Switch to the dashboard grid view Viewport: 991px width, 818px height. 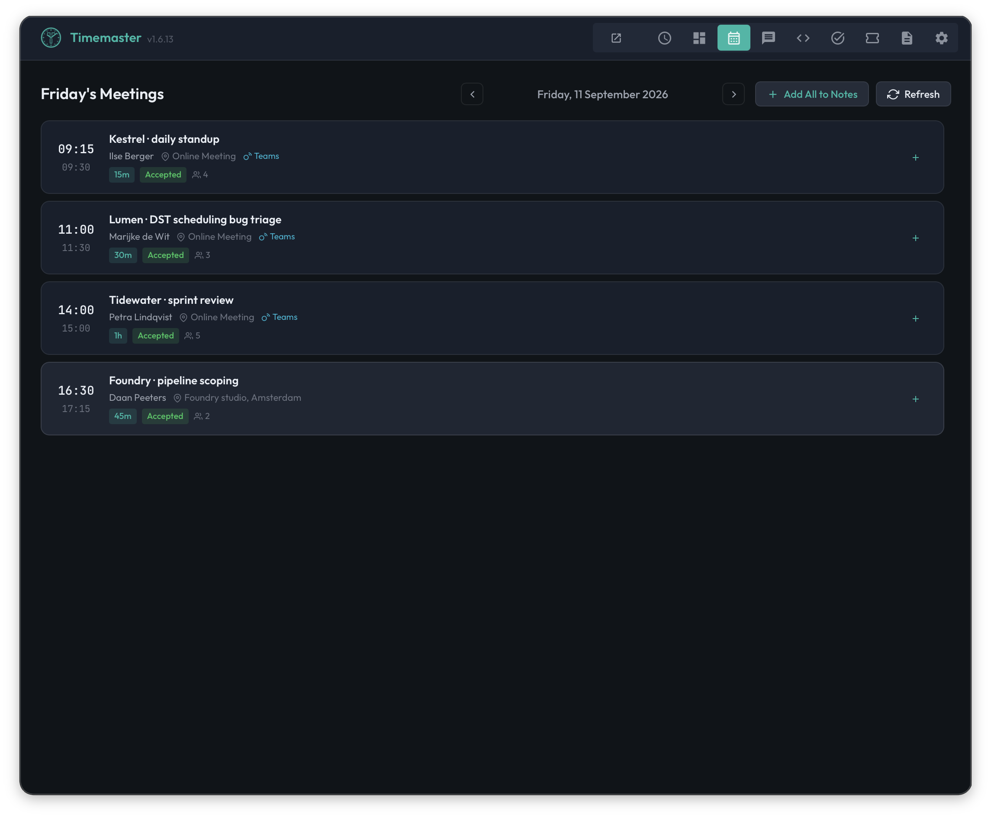[699, 38]
